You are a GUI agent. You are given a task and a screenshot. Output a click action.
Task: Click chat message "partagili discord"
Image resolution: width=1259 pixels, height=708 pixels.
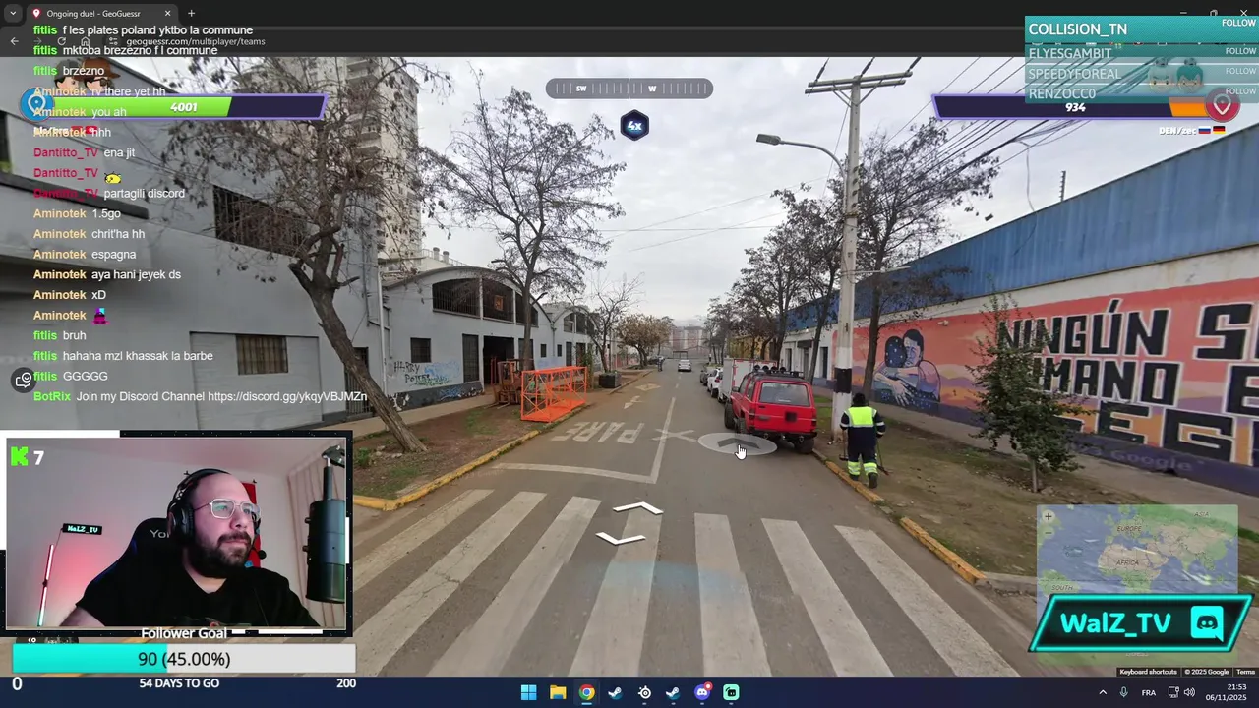[x=145, y=194]
